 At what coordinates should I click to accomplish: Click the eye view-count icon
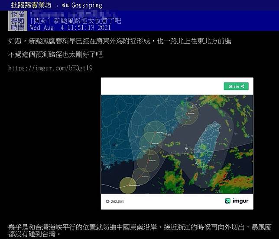[107, 201]
